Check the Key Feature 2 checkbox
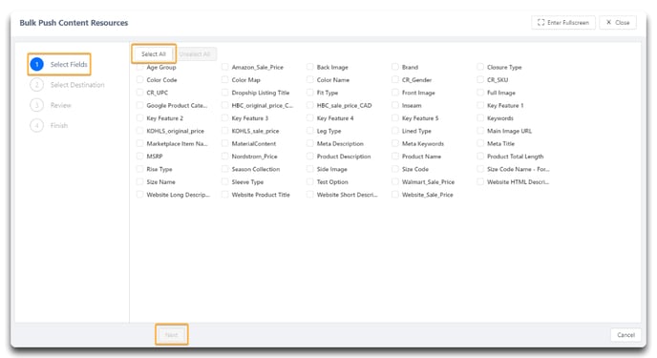Viewport: 657px width, 358px height. click(x=140, y=118)
